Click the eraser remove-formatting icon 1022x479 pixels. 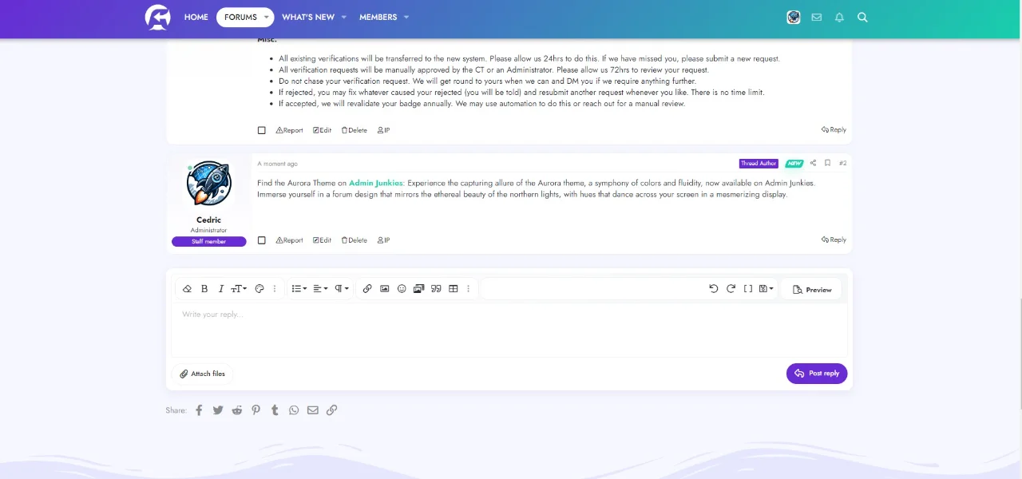click(187, 289)
